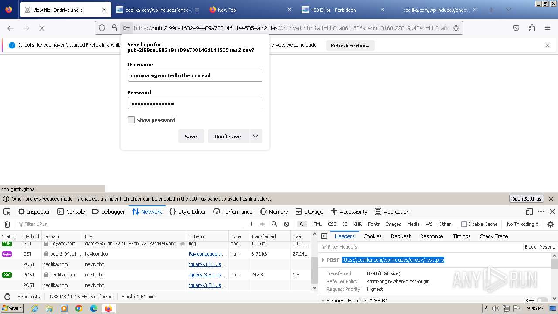
Task: Save the login credentials
Action: (191, 136)
